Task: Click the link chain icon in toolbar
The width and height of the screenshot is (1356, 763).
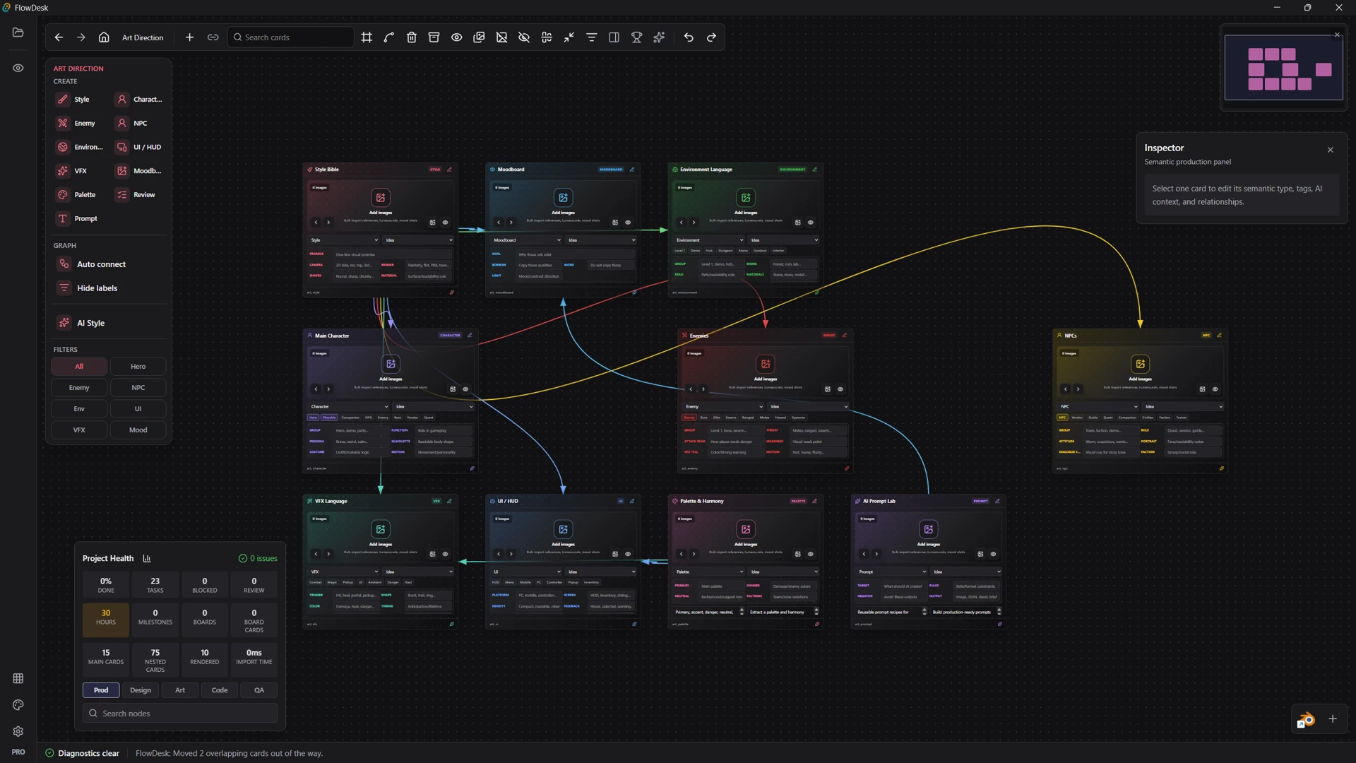Action: tap(213, 37)
